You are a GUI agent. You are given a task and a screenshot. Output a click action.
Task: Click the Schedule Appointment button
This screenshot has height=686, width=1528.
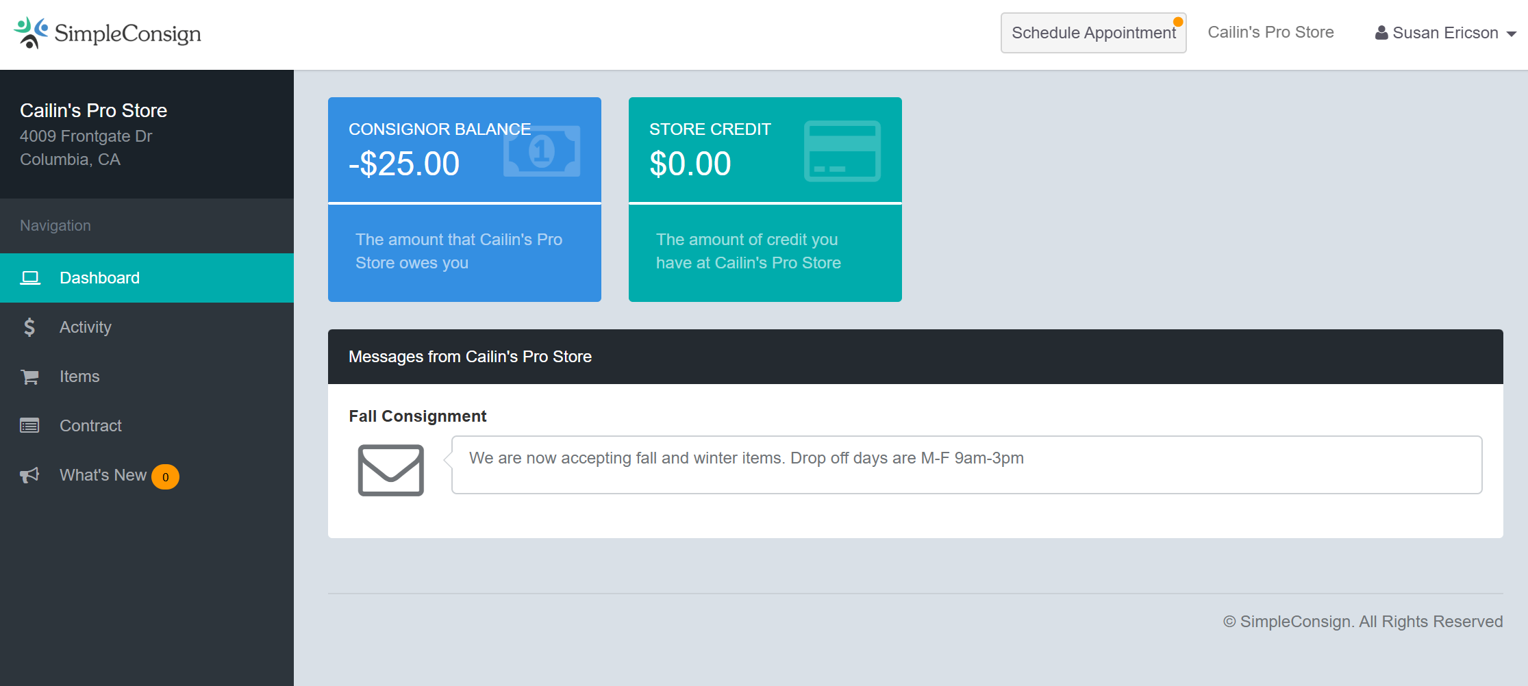(x=1093, y=33)
